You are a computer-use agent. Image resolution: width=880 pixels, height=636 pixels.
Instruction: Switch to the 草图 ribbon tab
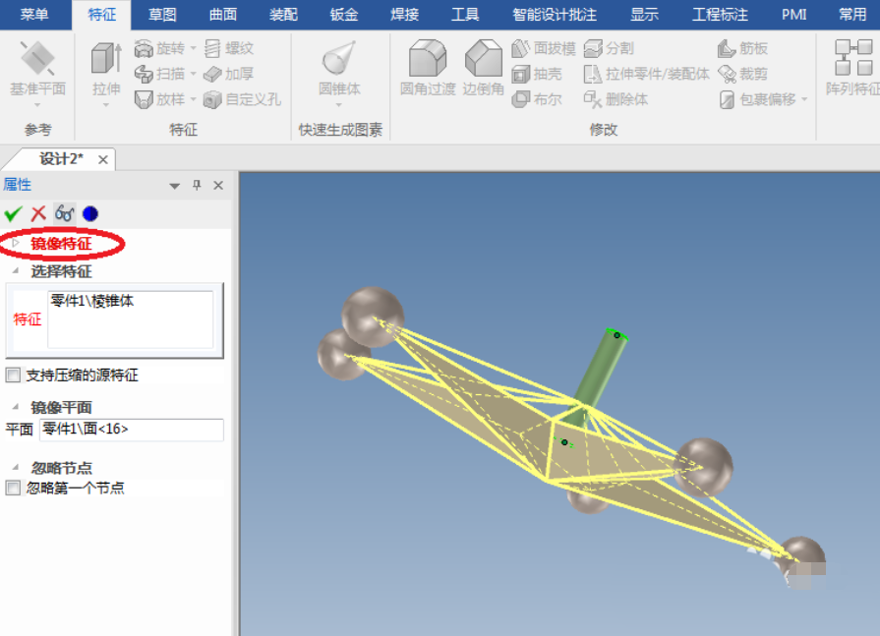160,15
